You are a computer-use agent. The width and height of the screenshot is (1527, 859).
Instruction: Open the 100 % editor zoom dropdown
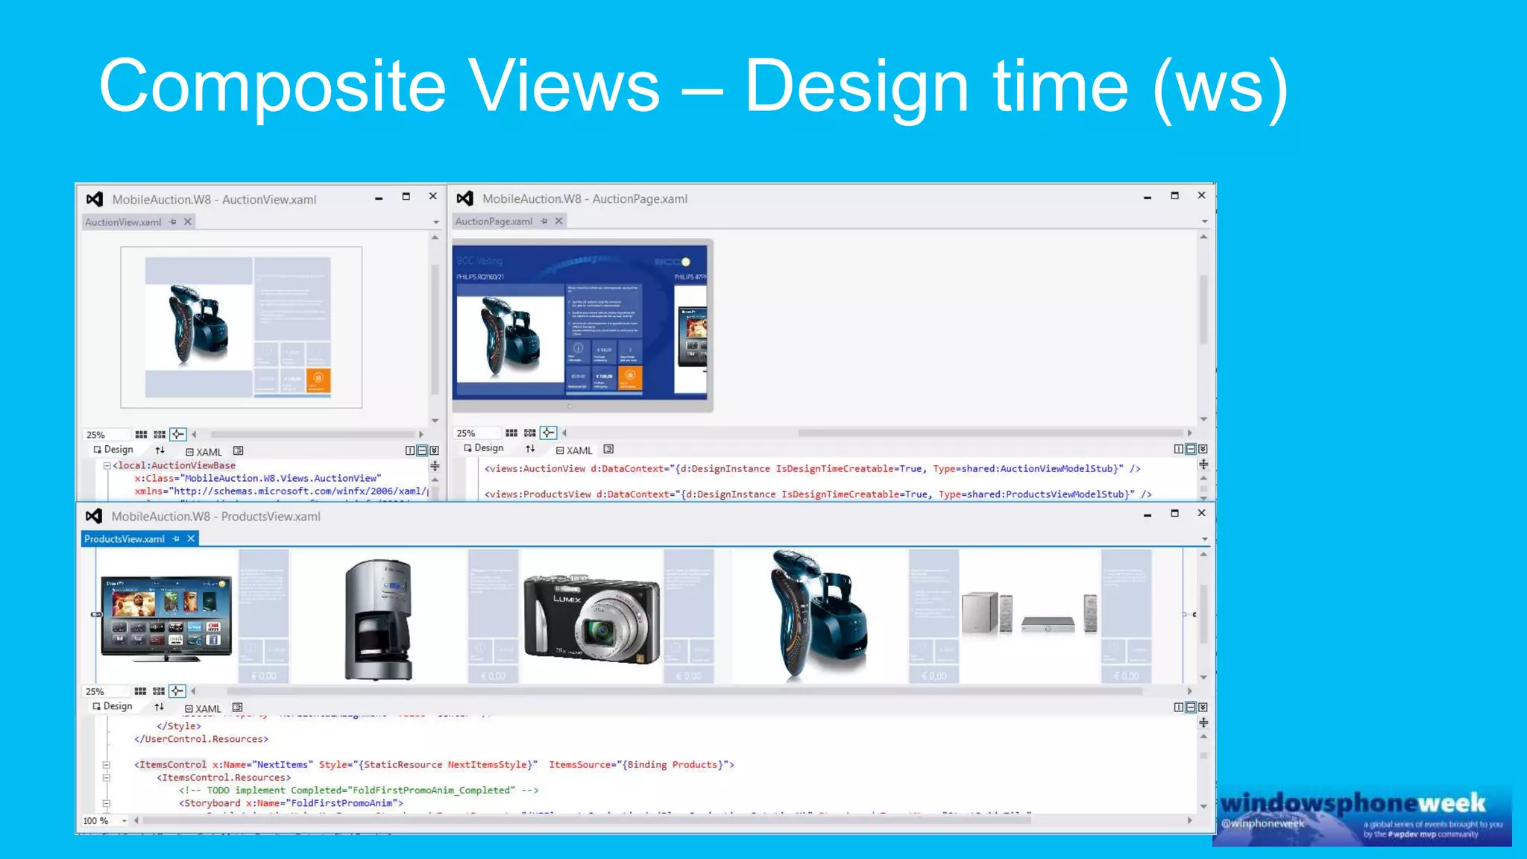click(125, 821)
